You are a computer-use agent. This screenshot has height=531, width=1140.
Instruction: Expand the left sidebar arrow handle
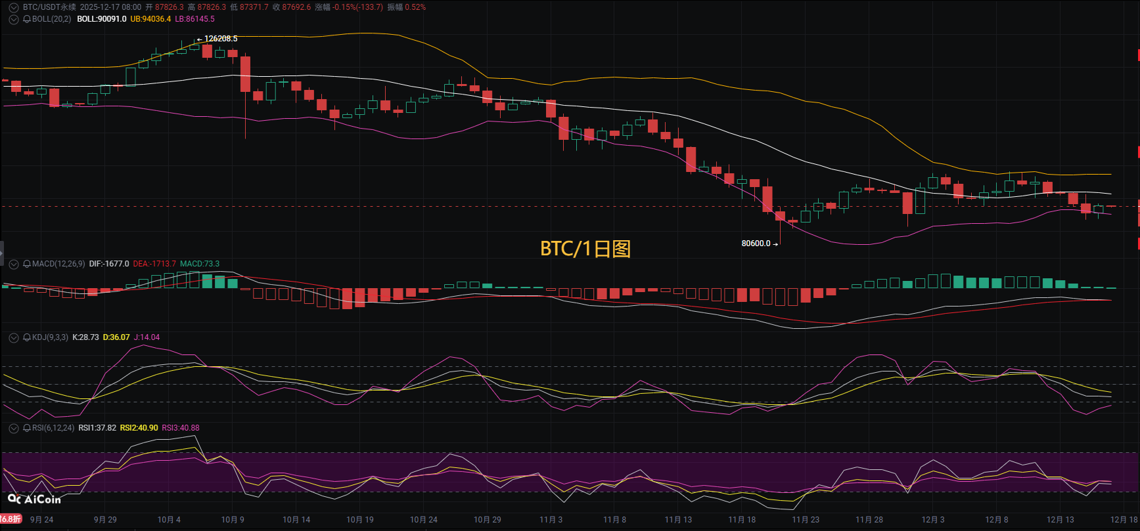click(x=2, y=253)
